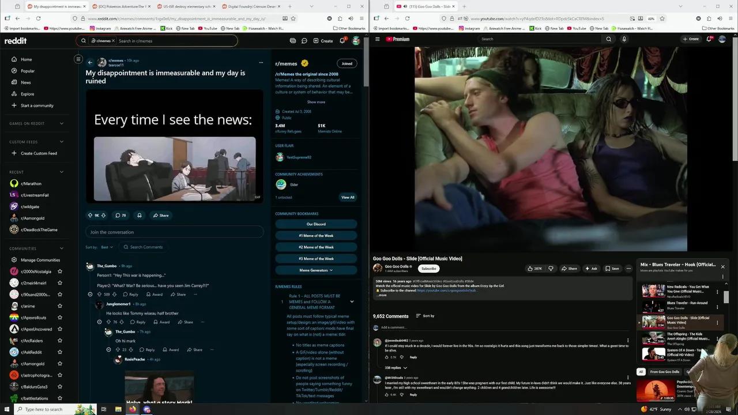
Task: Upvote the meme post
Action: 90,215
